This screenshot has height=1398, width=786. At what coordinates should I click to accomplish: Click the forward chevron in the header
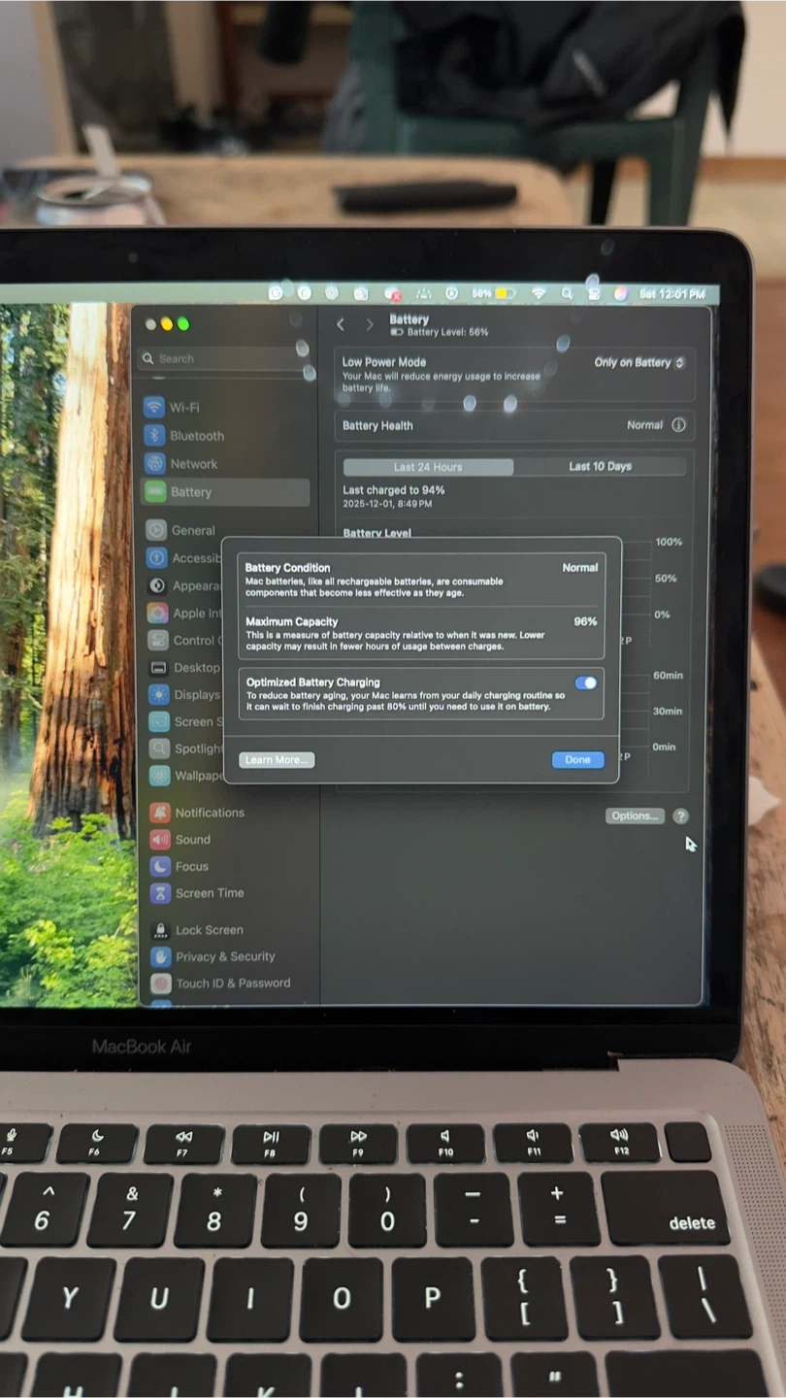(x=369, y=324)
